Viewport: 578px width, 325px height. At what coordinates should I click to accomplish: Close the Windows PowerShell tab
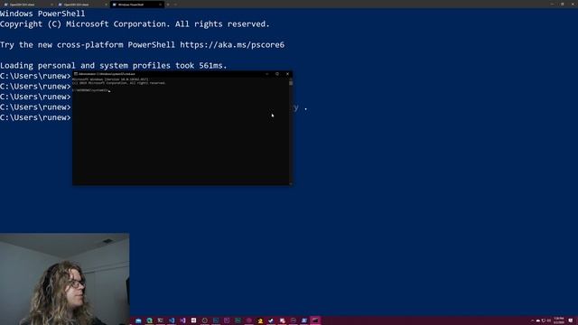[160, 5]
